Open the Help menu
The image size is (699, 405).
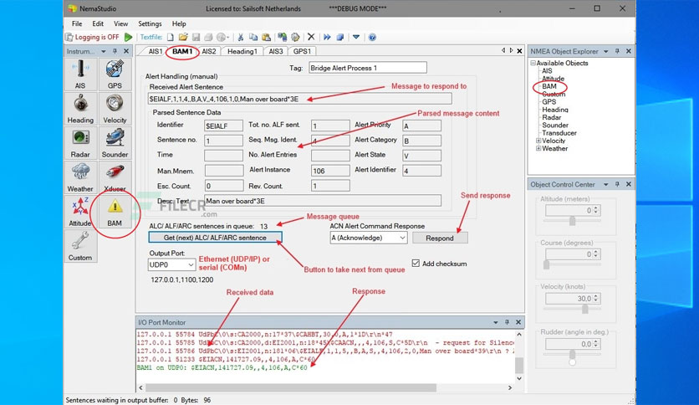(x=179, y=23)
